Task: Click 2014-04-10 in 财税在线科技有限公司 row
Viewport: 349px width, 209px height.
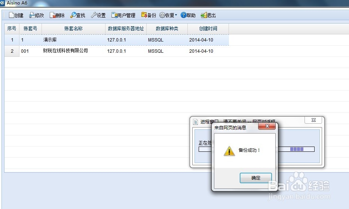Action: tap(201, 51)
